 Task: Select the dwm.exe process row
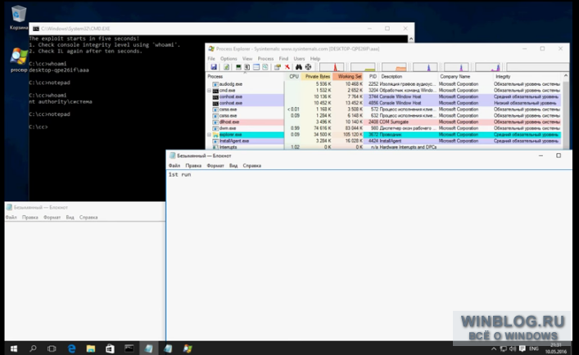[x=383, y=128]
